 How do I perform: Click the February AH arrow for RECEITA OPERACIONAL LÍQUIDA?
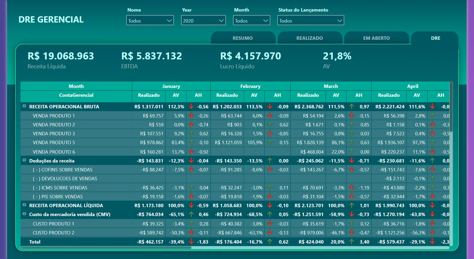pyautogui.click(x=270, y=205)
